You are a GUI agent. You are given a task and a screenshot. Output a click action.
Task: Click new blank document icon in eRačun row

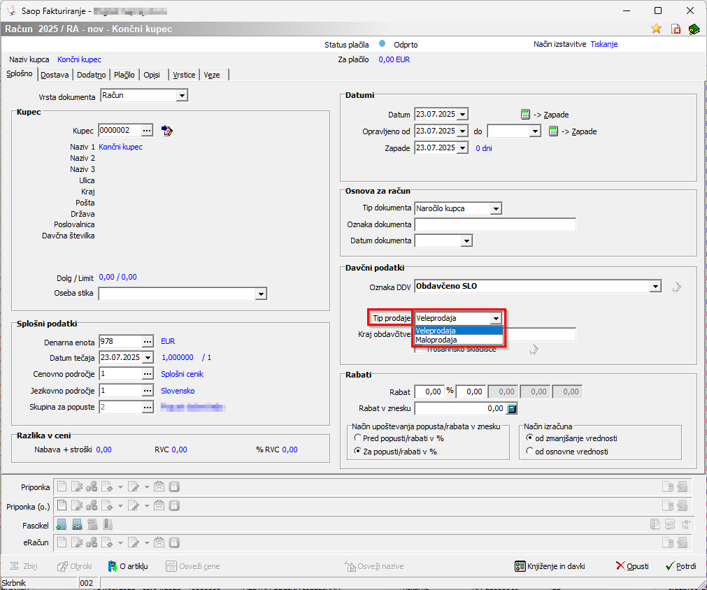pyautogui.click(x=62, y=542)
